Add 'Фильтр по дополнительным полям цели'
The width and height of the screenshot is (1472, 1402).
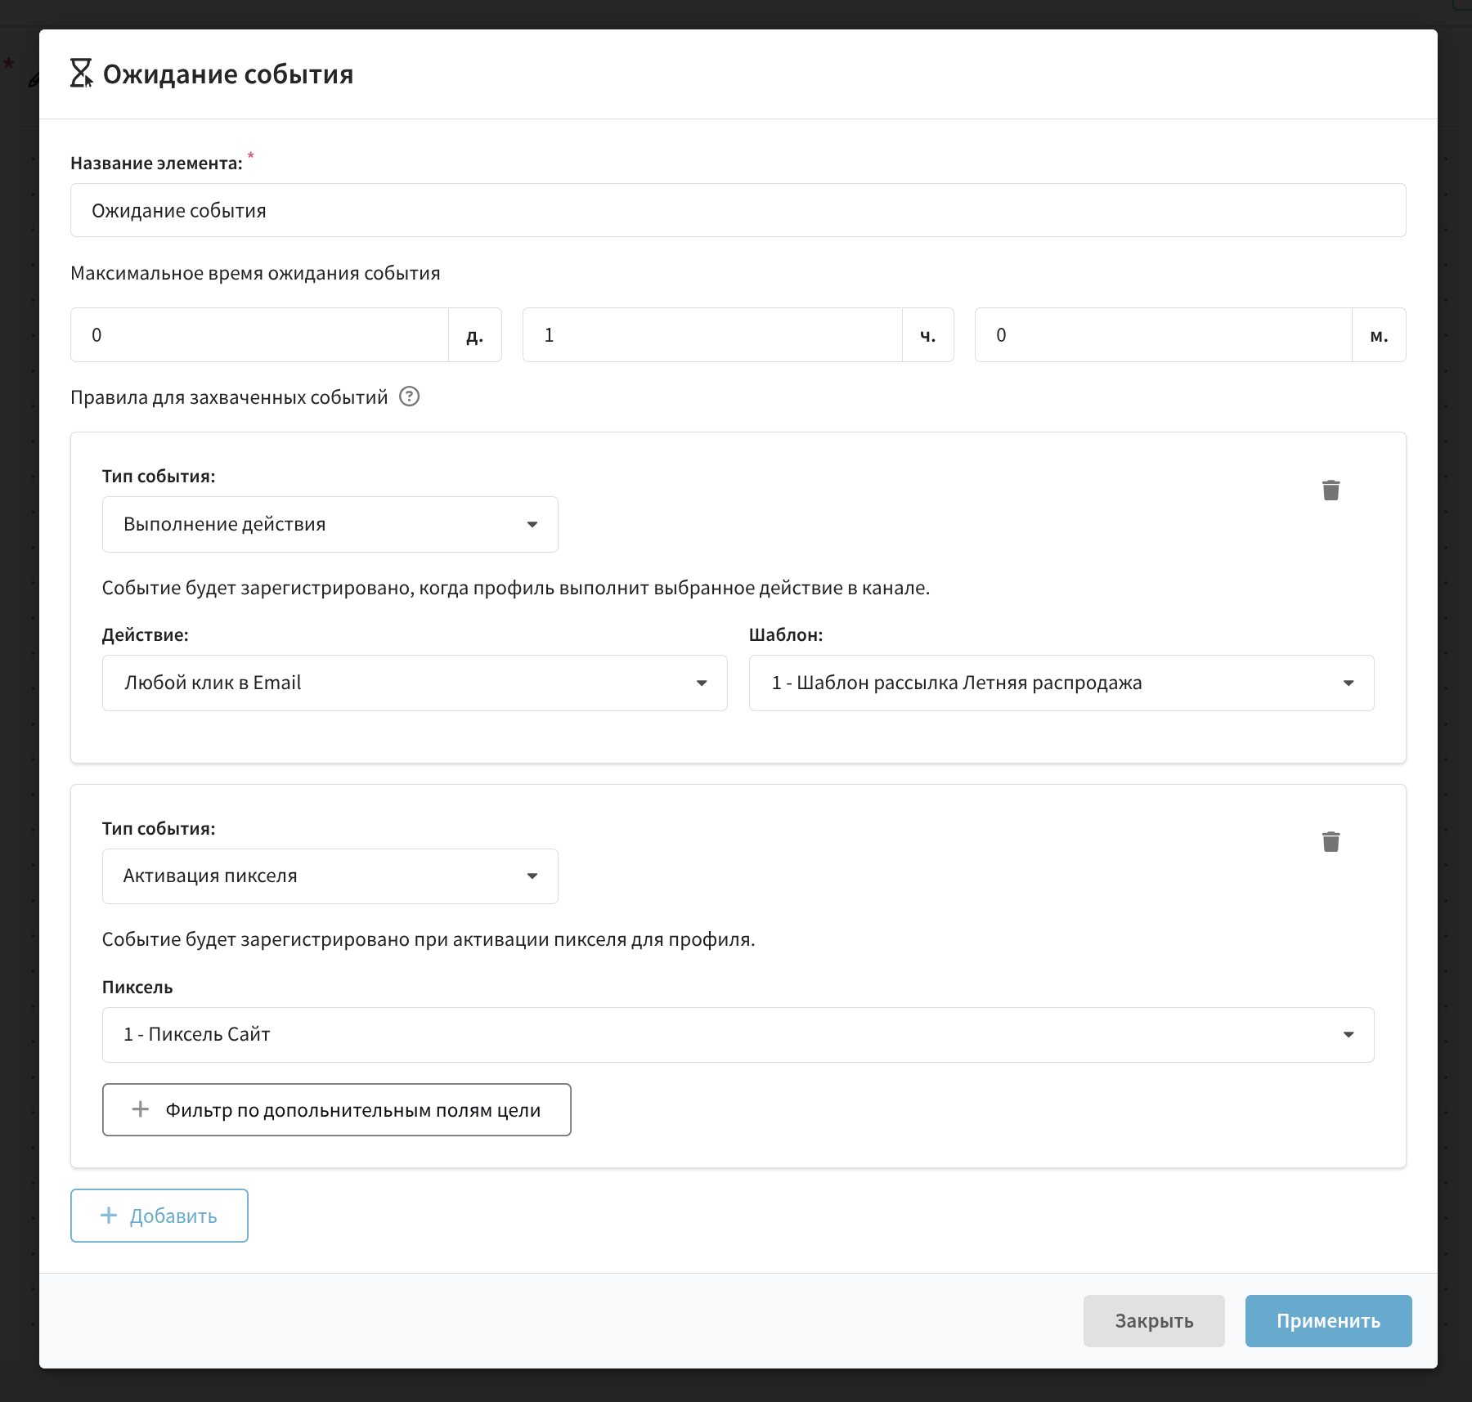tap(336, 1109)
